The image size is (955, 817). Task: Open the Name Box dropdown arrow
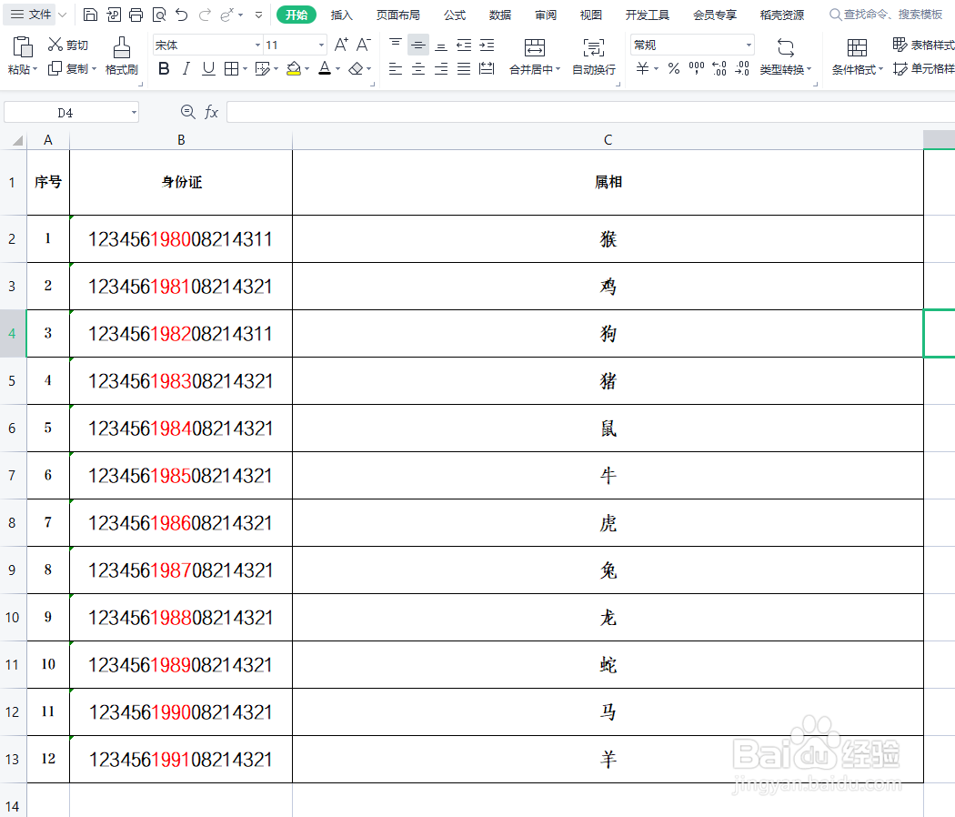(134, 113)
